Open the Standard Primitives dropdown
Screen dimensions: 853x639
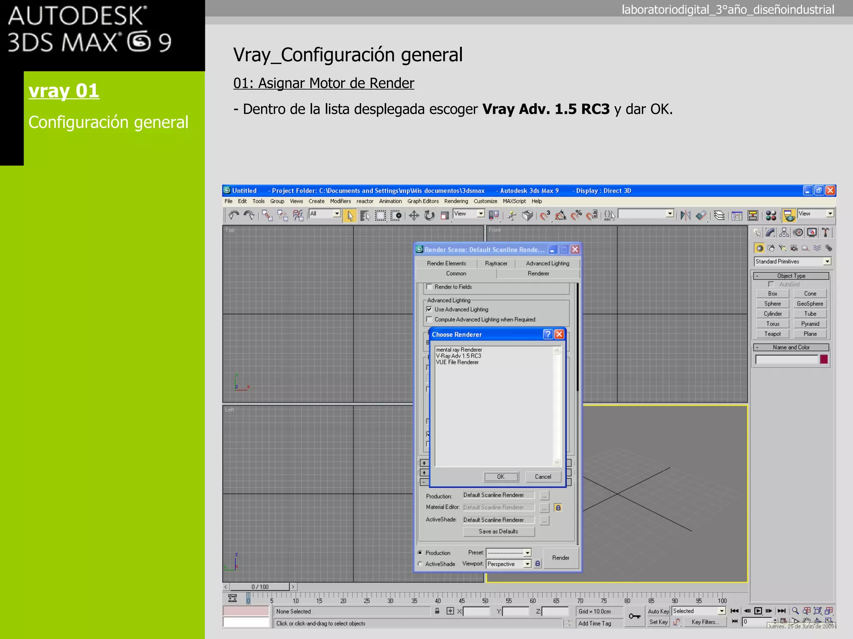793,261
